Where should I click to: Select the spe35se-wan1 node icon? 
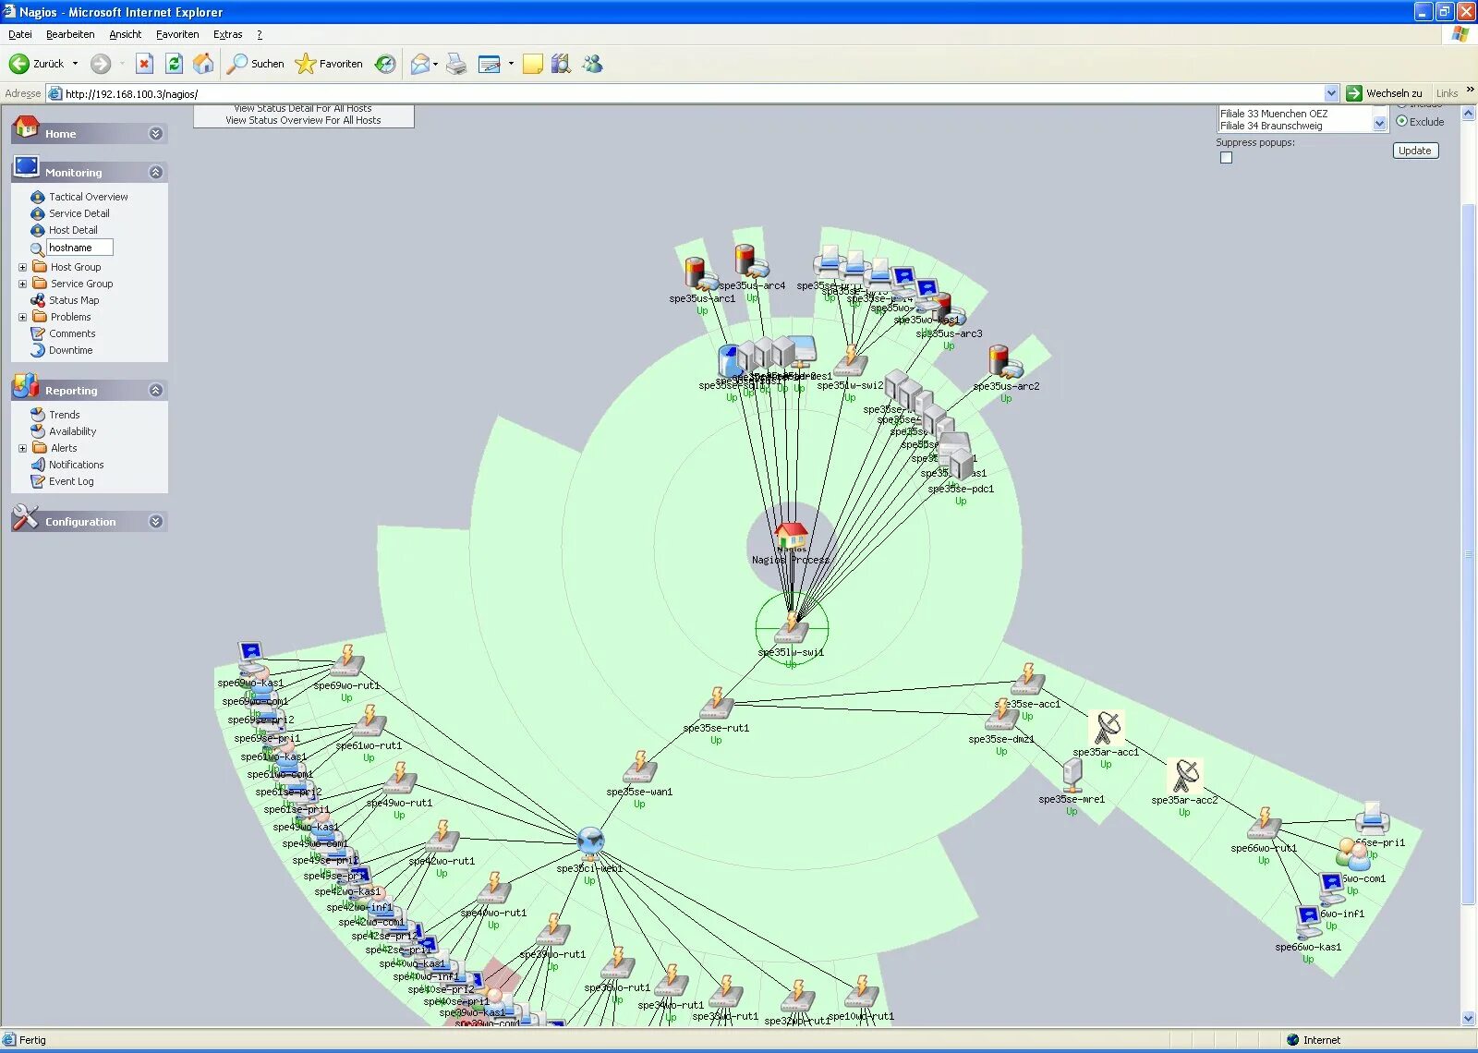point(639,768)
